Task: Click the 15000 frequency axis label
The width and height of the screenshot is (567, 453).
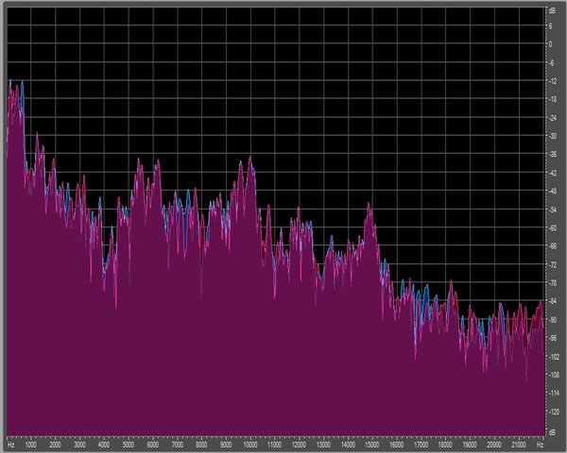Action: (372, 445)
